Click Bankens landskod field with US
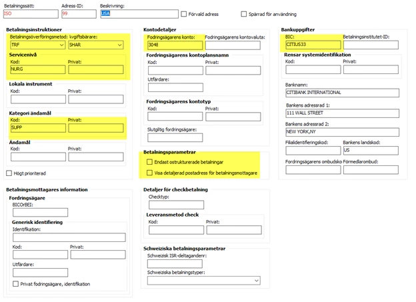The height and width of the screenshot is (302, 416). click(371, 150)
